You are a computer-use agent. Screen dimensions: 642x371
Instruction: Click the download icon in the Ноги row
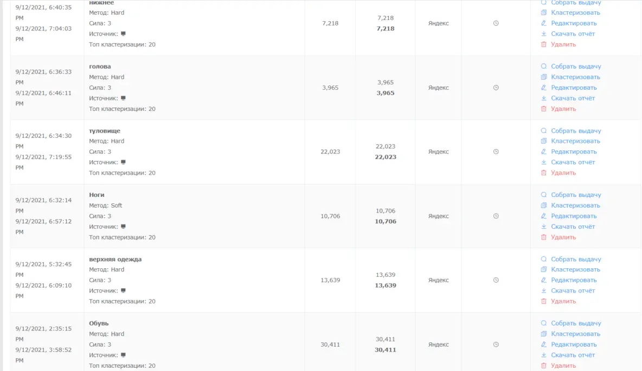(544, 227)
